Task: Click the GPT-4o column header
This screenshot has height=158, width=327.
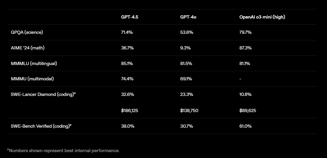Action: click(x=188, y=17)
